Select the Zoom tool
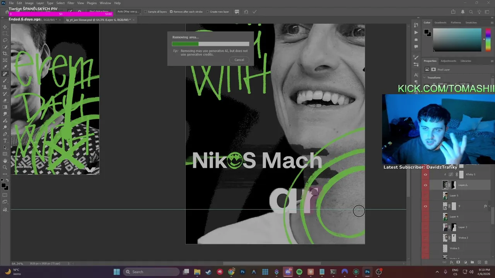Image resolution: width=495 pixels, height=278 pixels. click(x=5, y=167)
